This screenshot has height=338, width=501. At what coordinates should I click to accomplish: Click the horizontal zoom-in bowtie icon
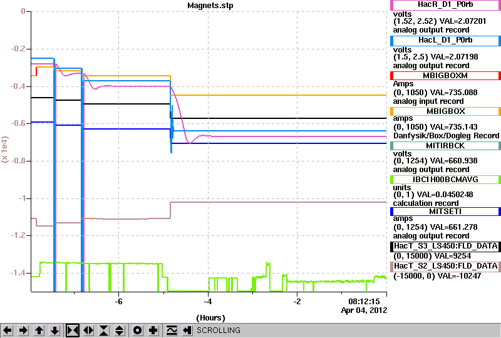pos(73,330)
